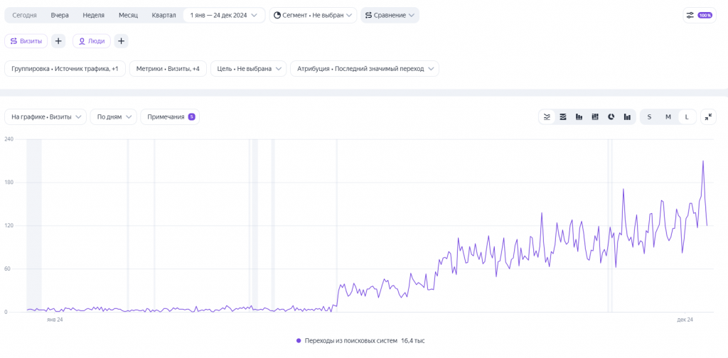Viewport: 728px width, 358px height.
Task: Collapse the chart with the shrink arrows icon
Action: (x=708, y=117)
